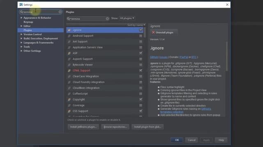Select Plugins in settings tree

click(40, 30)
